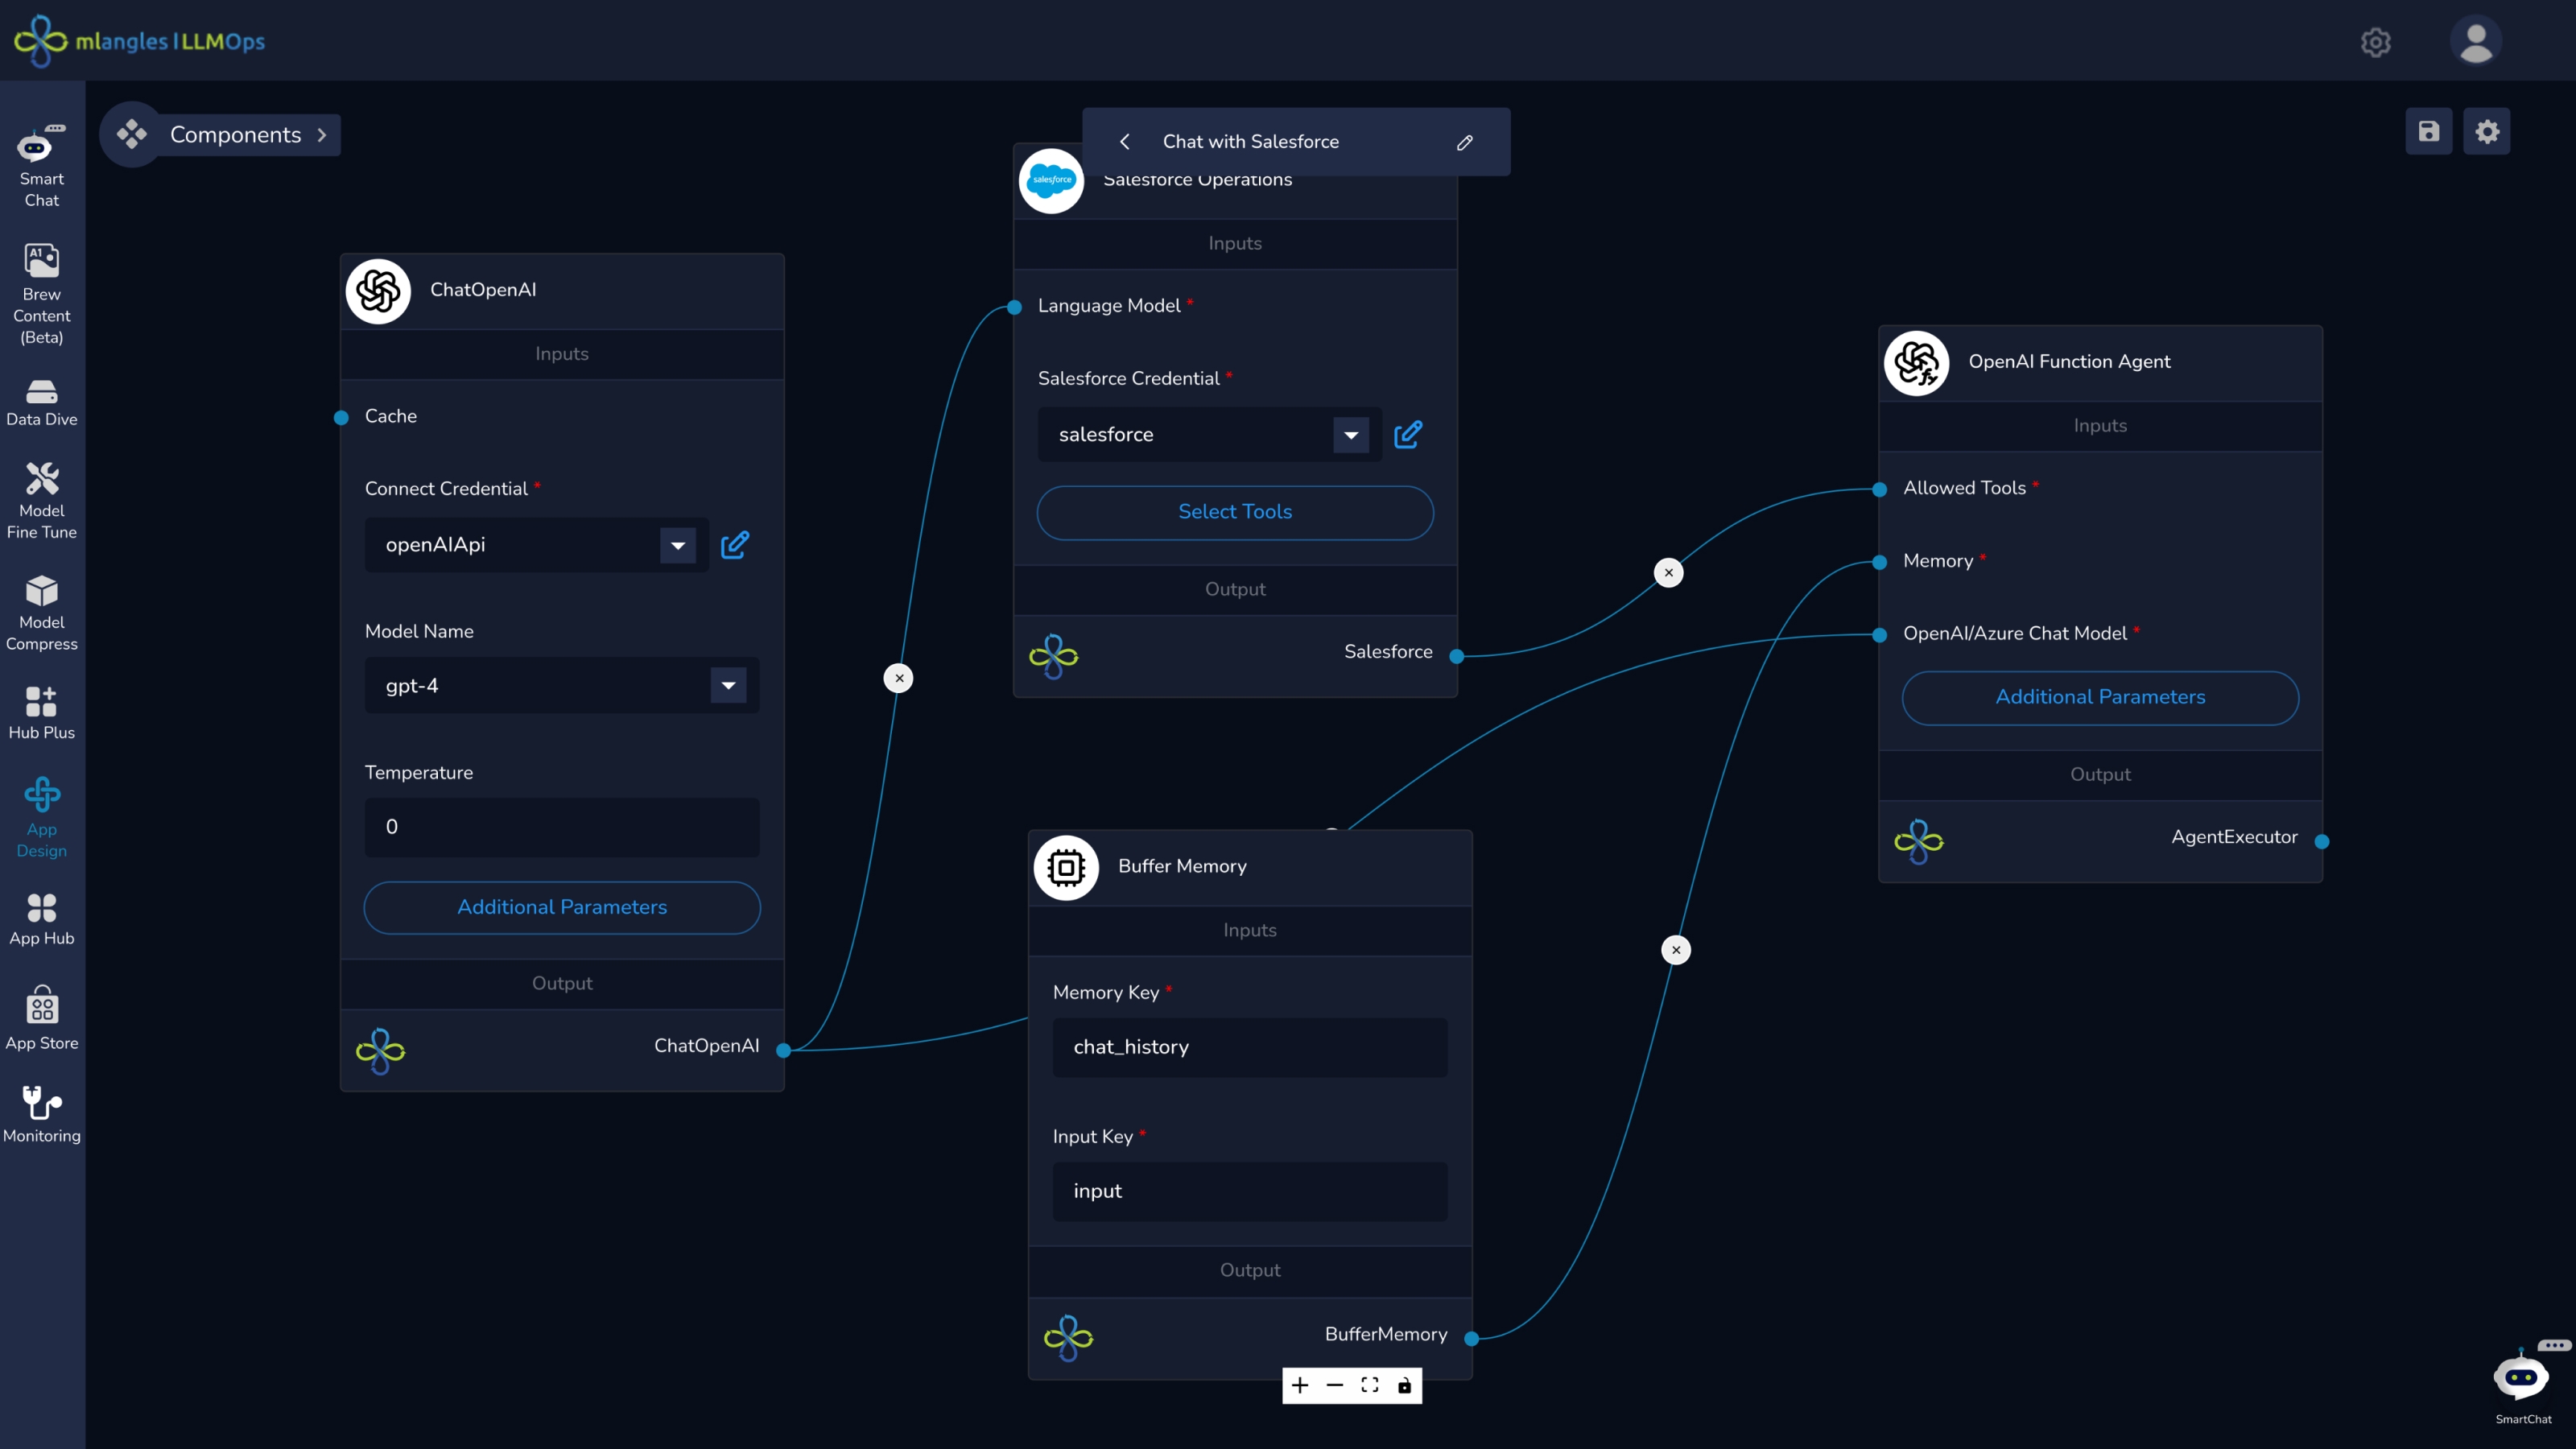Image resolution: width=2576 pixels, height=1449 pixels.
Task: Zoom out of the canvas
Action: pos(1335,1385)
